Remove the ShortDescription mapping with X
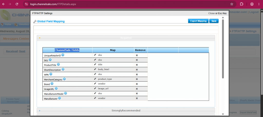Viewport: 263px width, 117px height. pos(137,70)
